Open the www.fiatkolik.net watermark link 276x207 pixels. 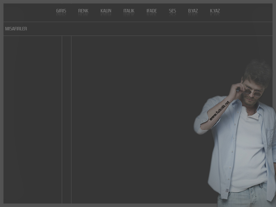tap(219, 111)
